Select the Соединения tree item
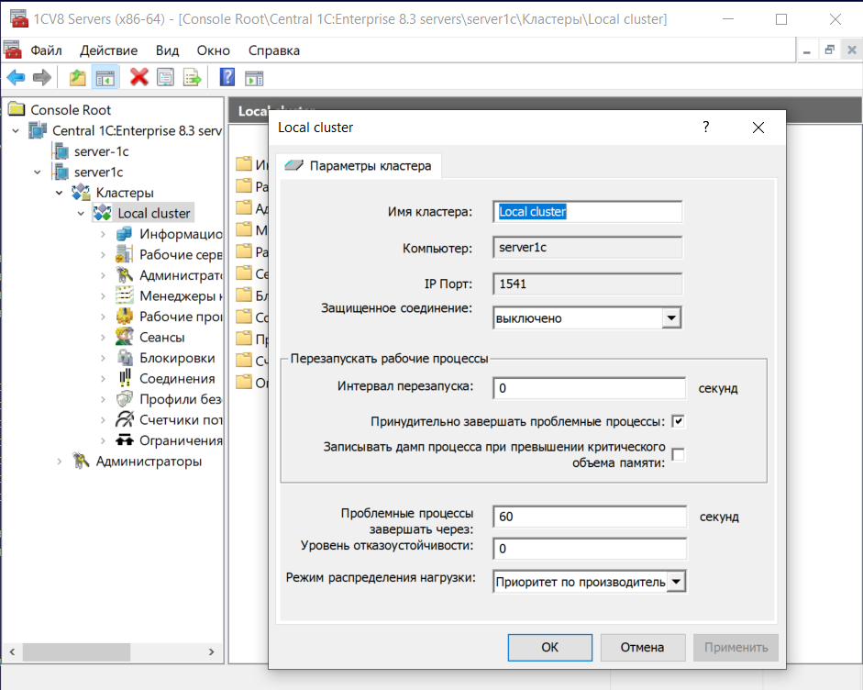This screenshot has height=690, width=863. [x=177, y=378]
